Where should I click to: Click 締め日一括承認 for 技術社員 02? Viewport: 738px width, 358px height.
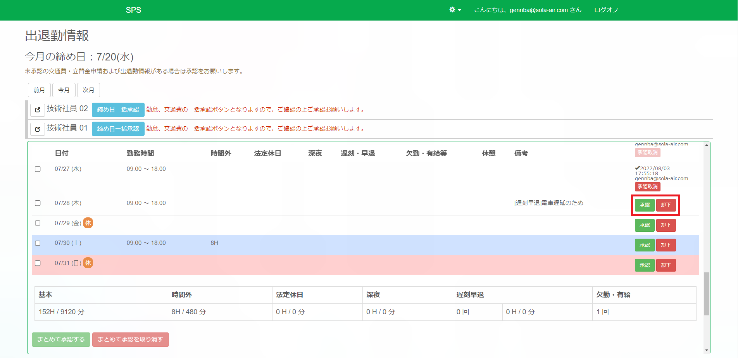pyautogui.click(x=118, y=110)
